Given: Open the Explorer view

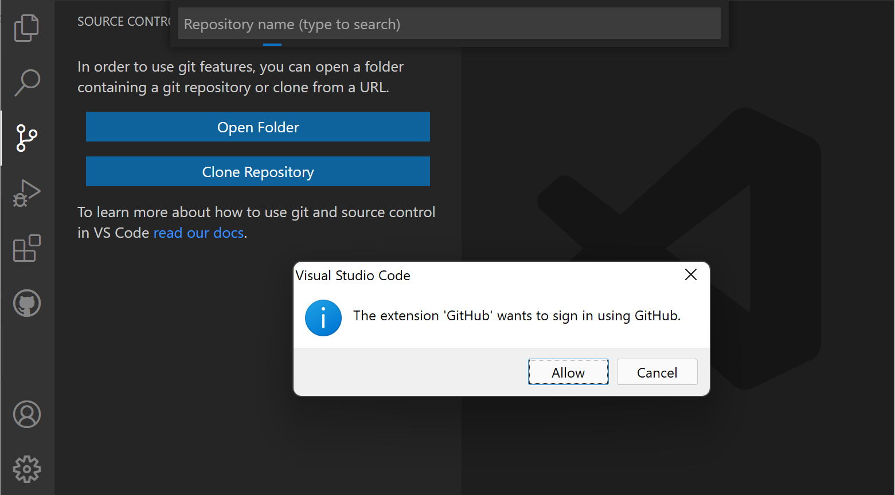Looking at the screenshot, I should (26, 27).
